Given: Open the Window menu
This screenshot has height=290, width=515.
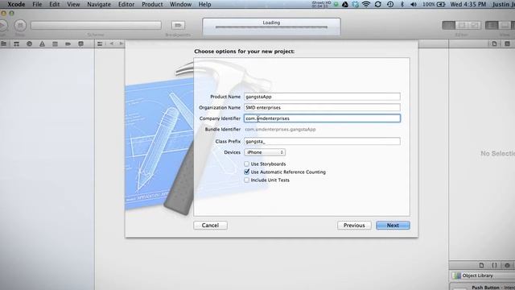Looking at the screenshot, I should (180, 4).
